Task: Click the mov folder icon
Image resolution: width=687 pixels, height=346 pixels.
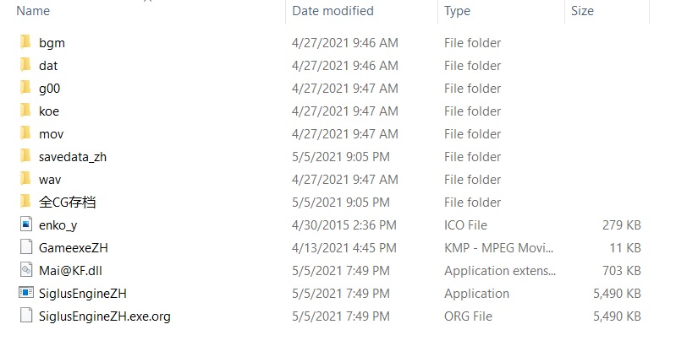Action: (x=25, y=133)
